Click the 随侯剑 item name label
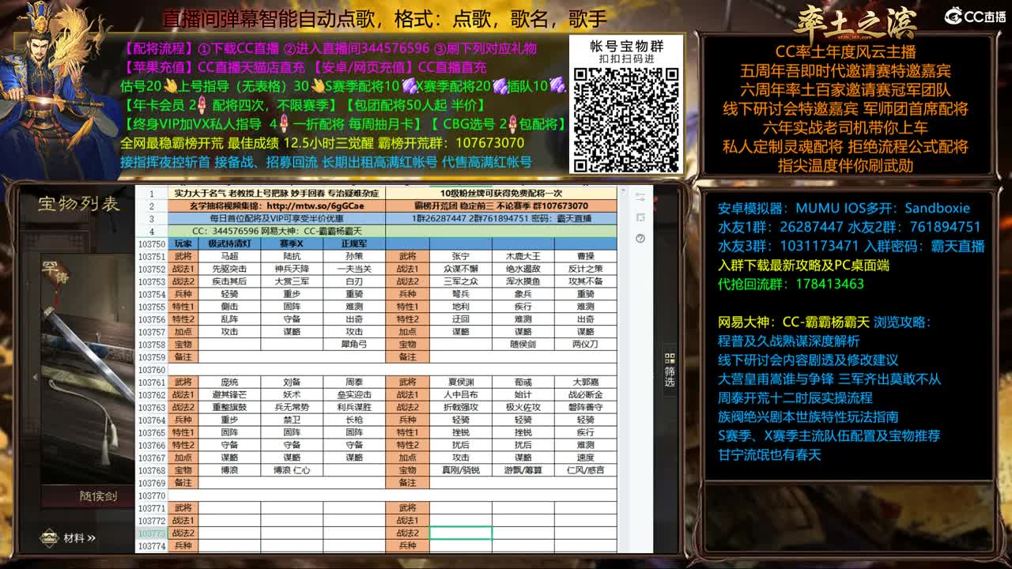This screenshot has width=1012, height=569. point(99,496)
